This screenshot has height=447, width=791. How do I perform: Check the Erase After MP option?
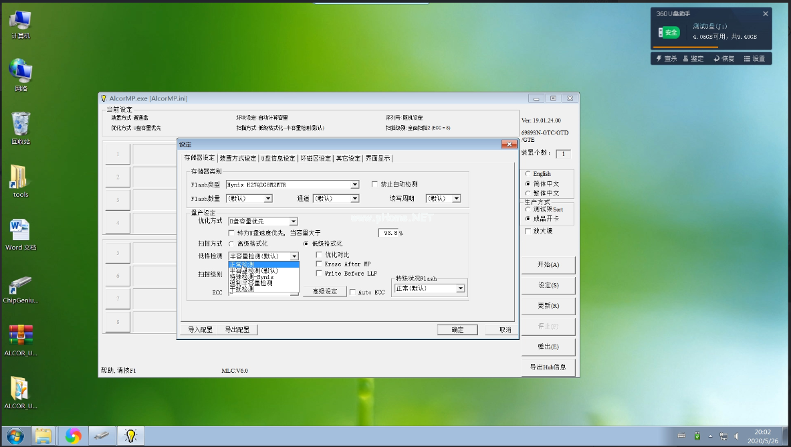[319, 264]
